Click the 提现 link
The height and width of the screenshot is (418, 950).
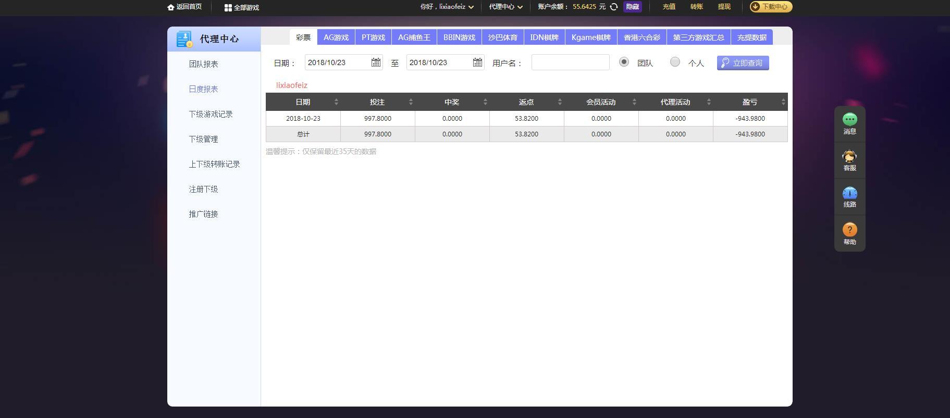(x=724, y=7)
